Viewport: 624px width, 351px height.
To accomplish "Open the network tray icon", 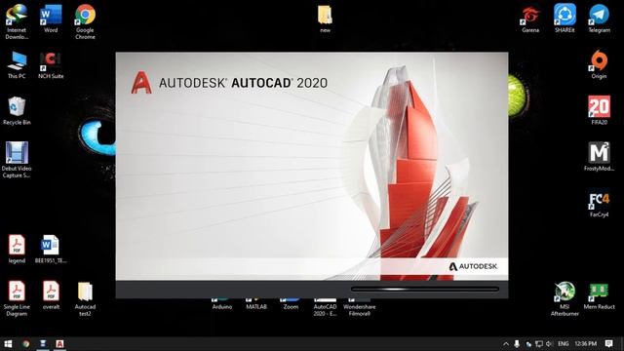I will click(539, 344).
